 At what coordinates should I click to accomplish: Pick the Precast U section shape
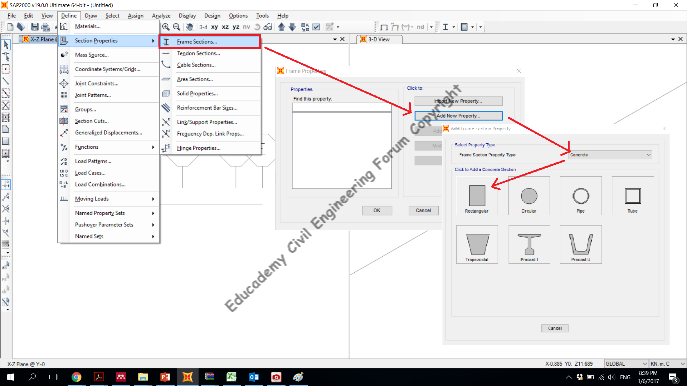coord(581,244)
